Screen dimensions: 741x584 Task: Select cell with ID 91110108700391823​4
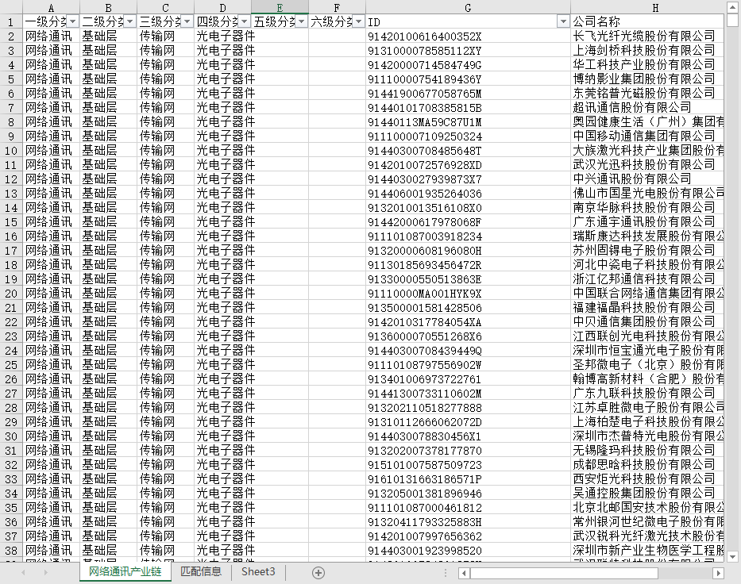tap(468, 236)
